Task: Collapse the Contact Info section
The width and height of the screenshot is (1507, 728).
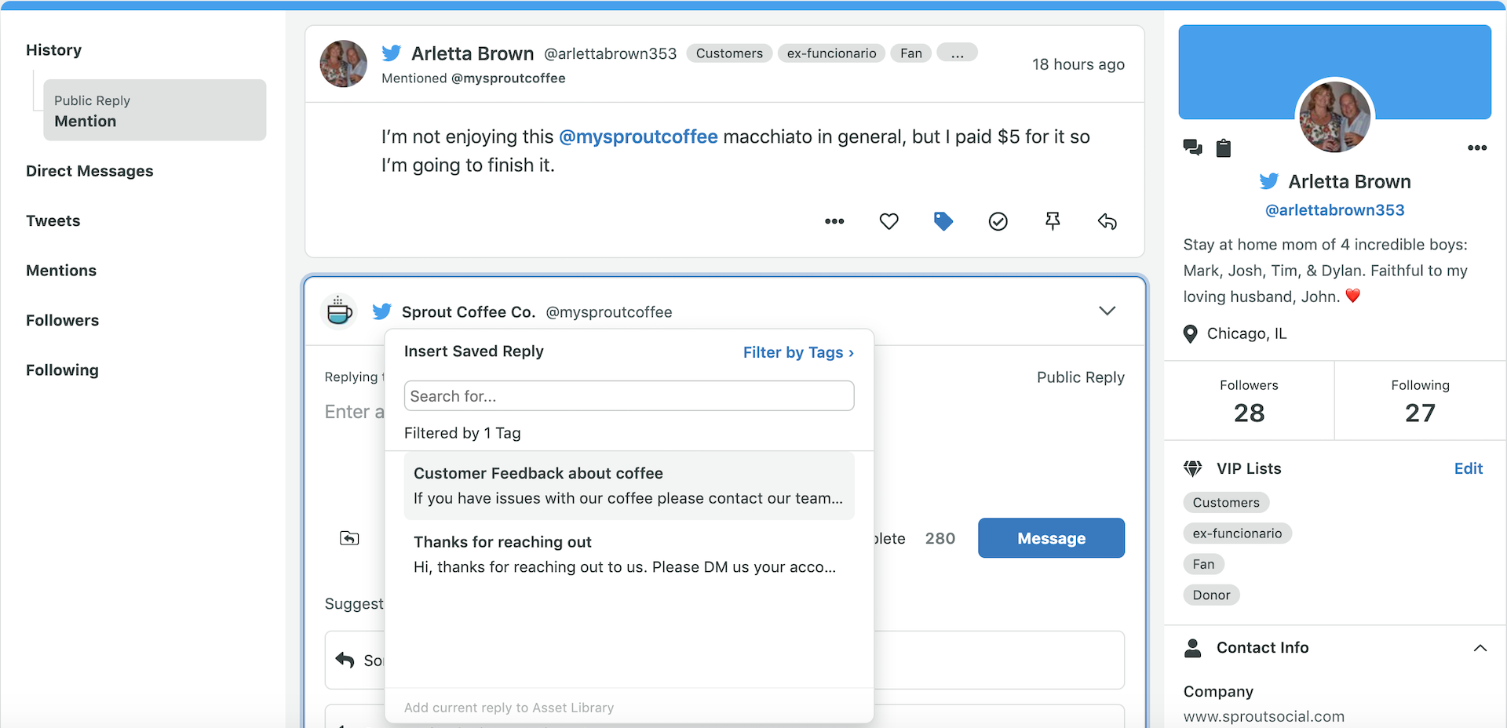Action: coord(1481,648)
